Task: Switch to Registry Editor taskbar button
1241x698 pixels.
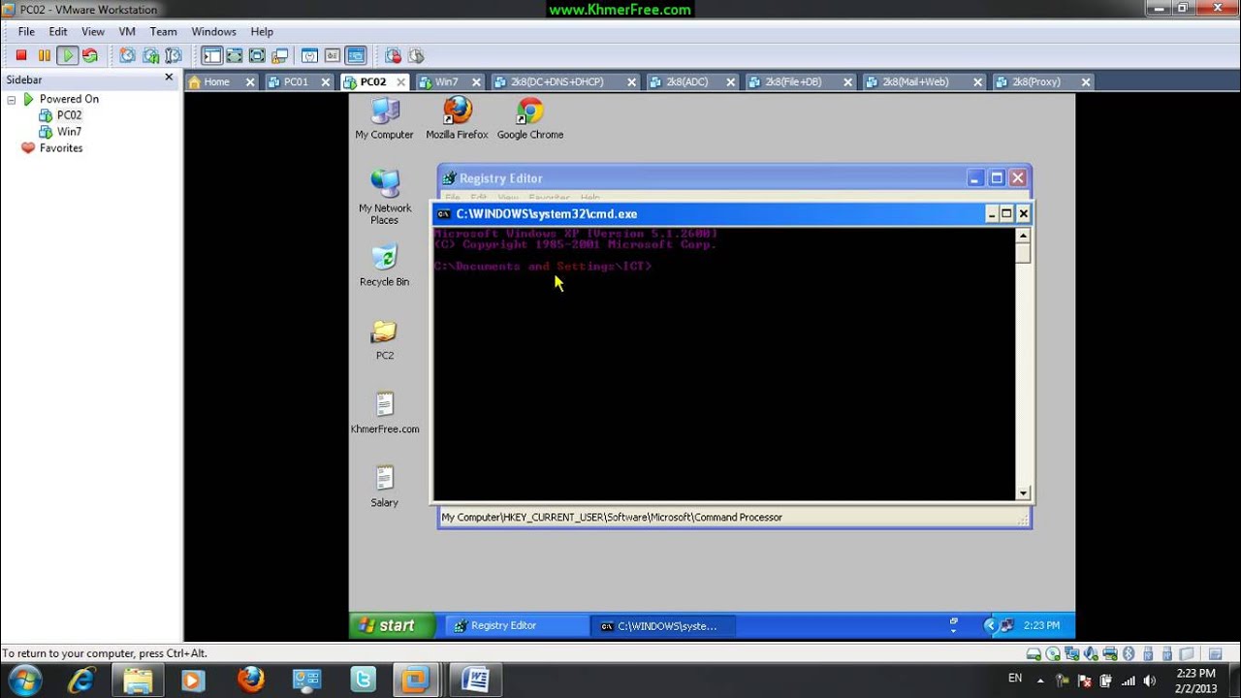Action: pos(517,626)
